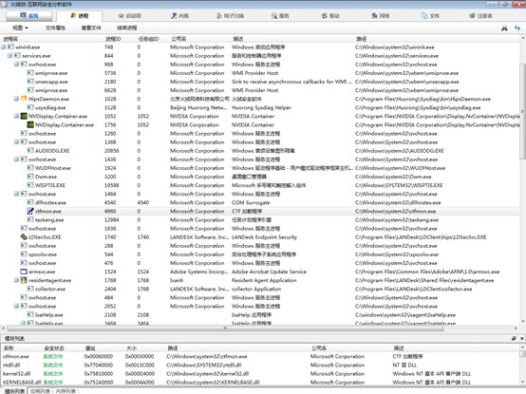Switch to the 内核 tab
526x394 pixels.
[180, 16]
